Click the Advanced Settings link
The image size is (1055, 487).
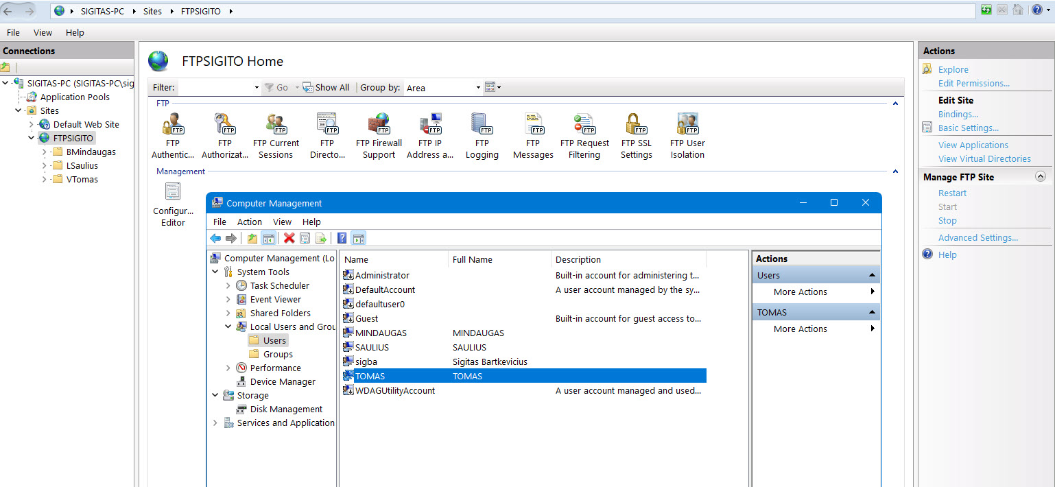[x=977, y=237]
